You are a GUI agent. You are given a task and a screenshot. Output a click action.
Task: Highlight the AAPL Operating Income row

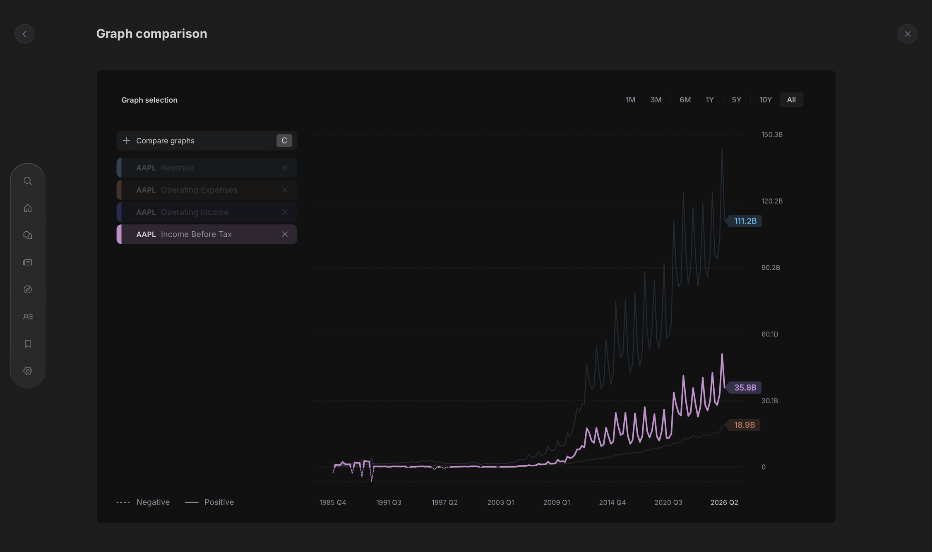tap(207, 212)
